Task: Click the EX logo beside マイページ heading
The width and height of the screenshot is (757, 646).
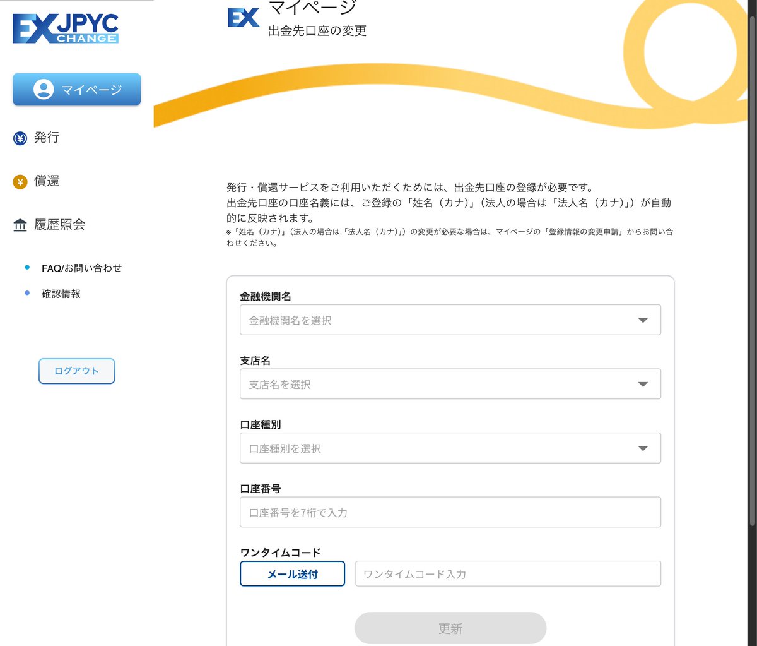Action: 244,17
